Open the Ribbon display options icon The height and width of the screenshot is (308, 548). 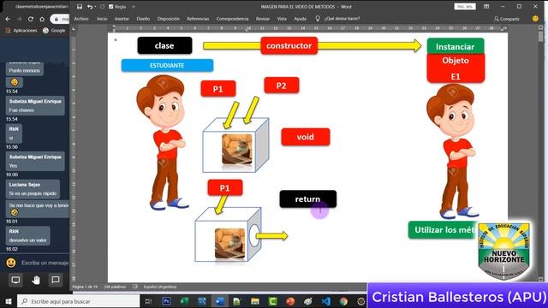486,7
